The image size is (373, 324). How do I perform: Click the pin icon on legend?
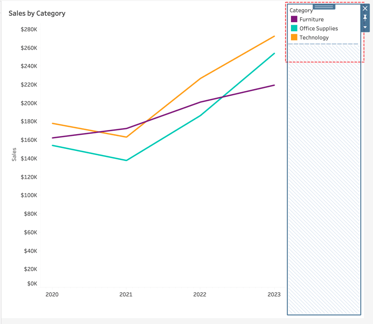(365, 17)
